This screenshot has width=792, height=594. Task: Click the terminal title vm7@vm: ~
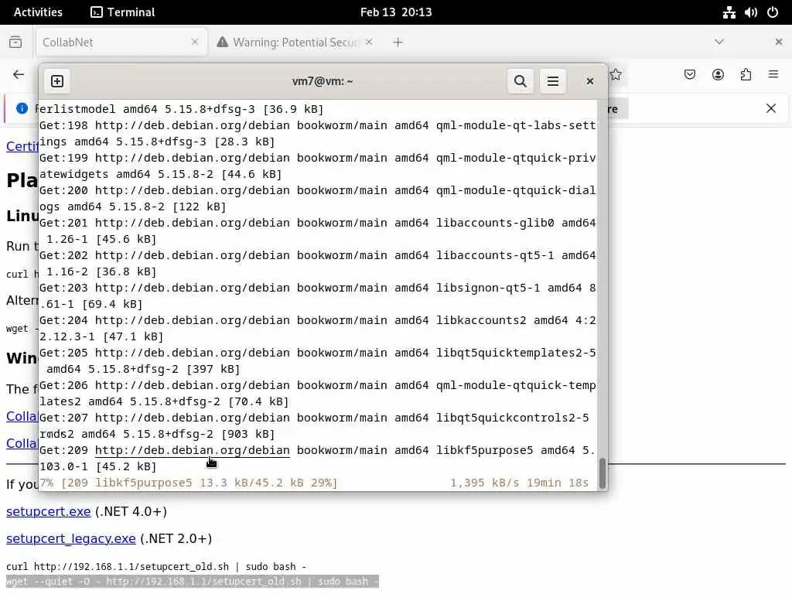click(x=323, y=81)
